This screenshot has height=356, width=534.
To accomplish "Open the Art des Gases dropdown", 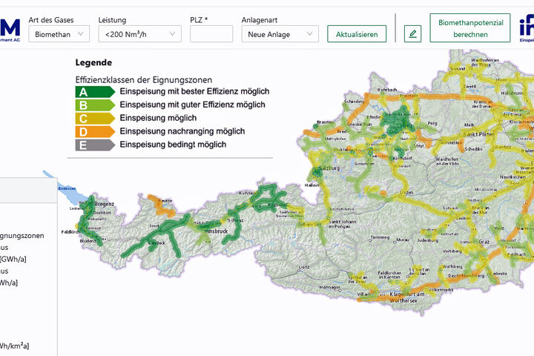I will coord(59,34).
